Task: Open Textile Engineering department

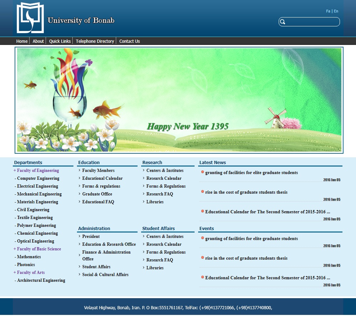Action: 35,218
